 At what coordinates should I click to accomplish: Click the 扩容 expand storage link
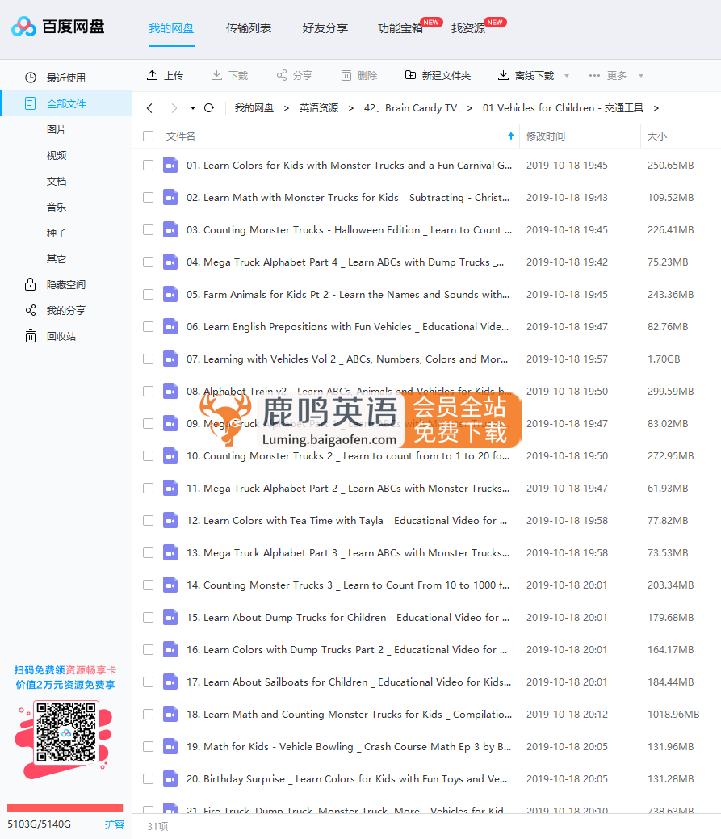115,824
